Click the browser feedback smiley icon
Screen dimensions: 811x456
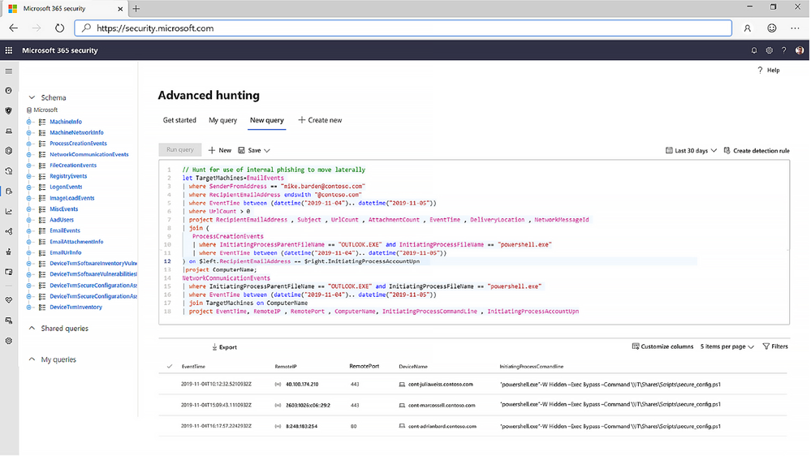[771, 28]
